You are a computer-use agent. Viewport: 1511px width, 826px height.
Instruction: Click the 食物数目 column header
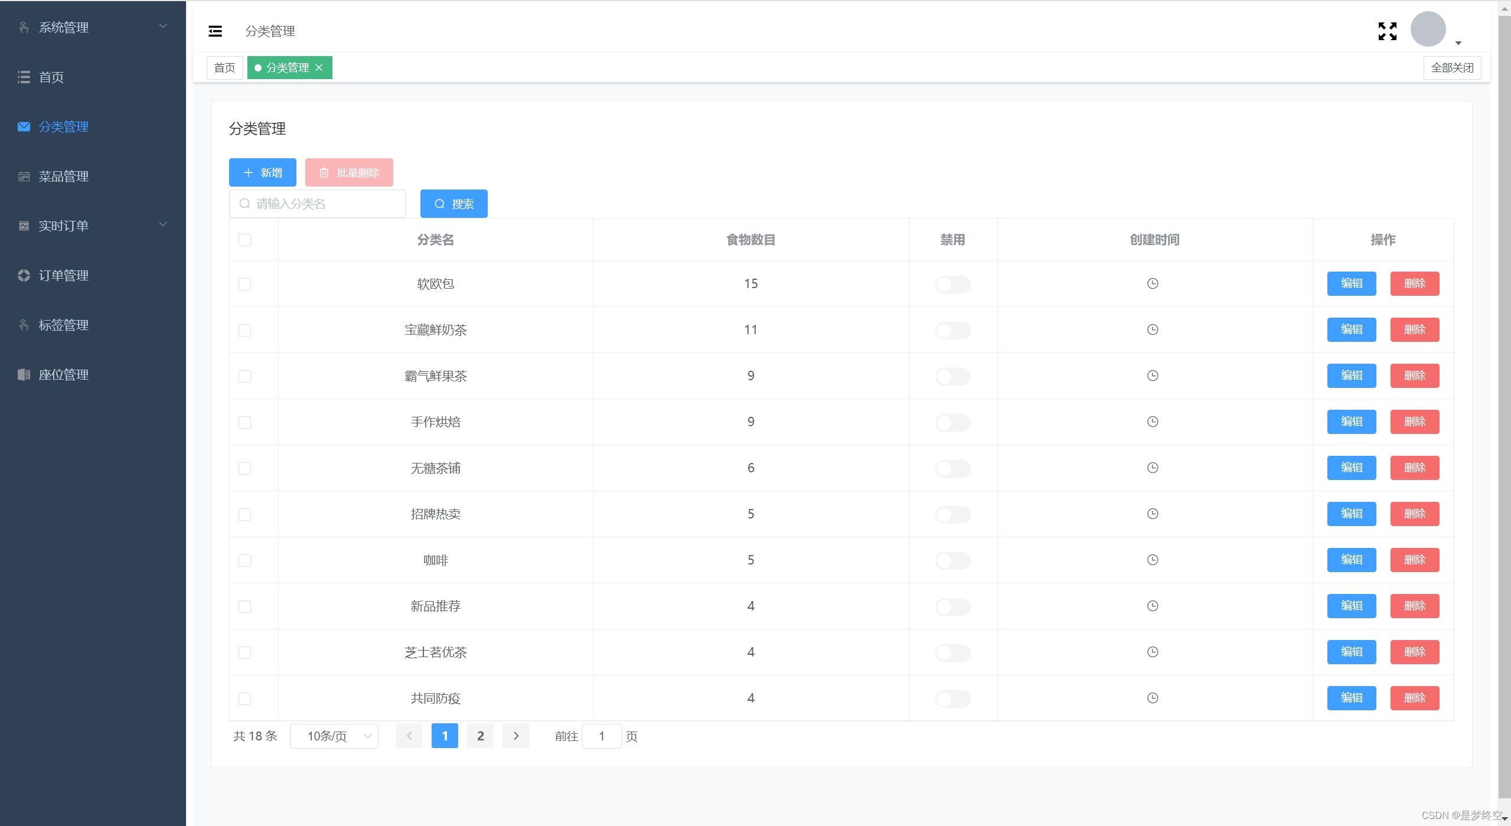pos(750,240)
